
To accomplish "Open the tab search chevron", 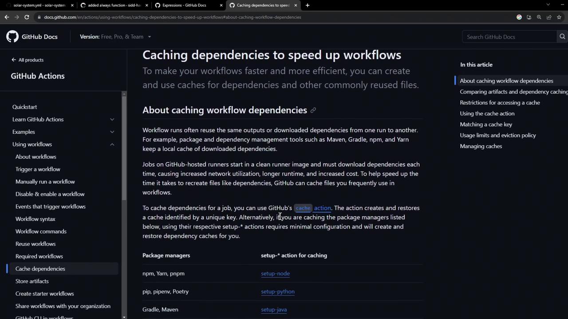I will tap(548, 5).
